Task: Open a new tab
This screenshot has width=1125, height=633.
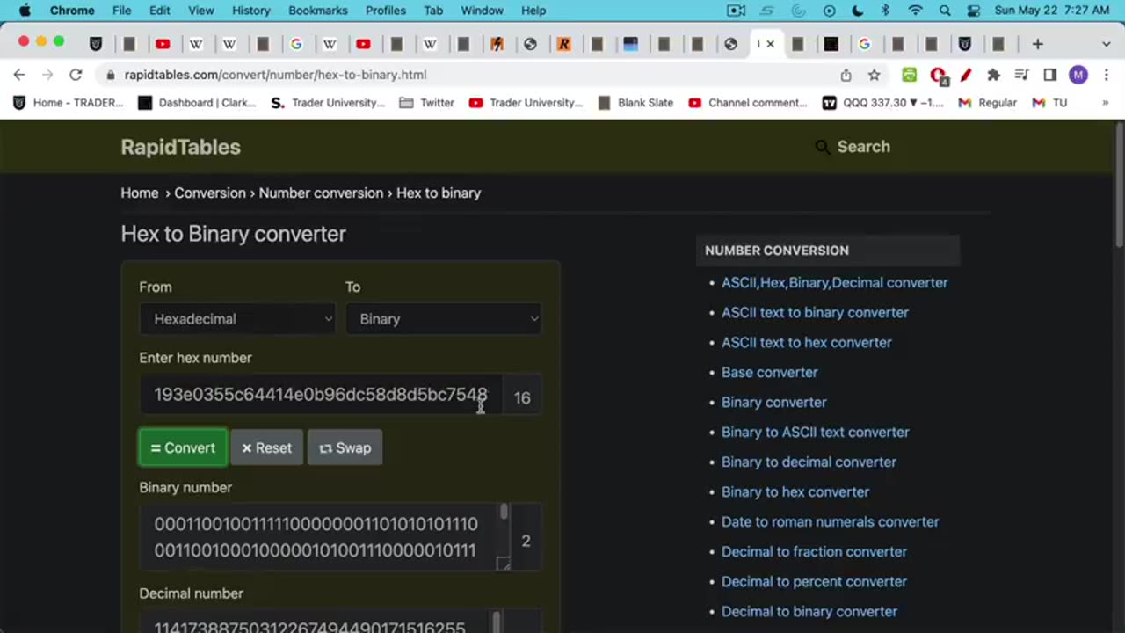Action: tap(1037, 44)
